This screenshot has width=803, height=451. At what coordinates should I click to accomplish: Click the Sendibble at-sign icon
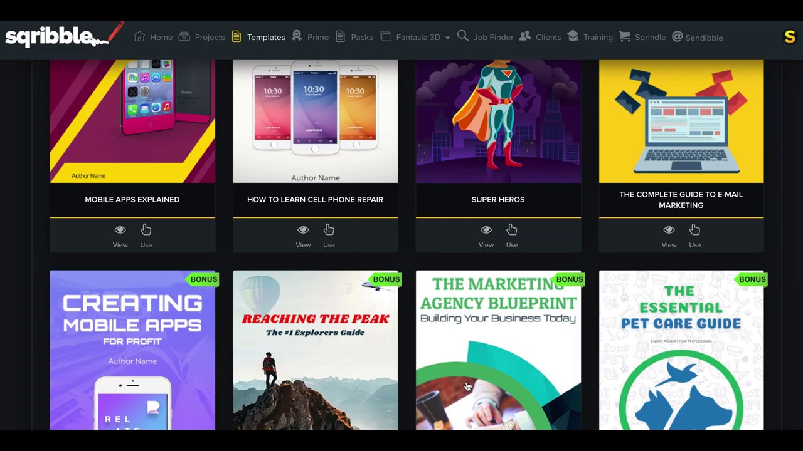pos(677,36)
